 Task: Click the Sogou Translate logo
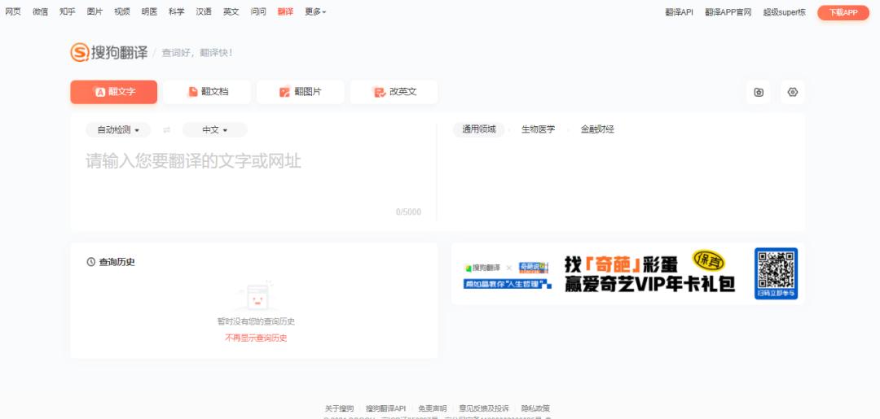(109, 53)
